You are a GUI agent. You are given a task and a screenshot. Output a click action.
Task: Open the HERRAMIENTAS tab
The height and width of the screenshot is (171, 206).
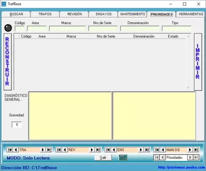(x=191, y=14)
